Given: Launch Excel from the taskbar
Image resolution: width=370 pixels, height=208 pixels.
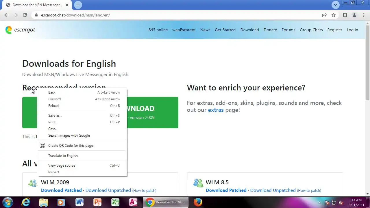Looking at the screenshot, I should [x=115, y=202].
